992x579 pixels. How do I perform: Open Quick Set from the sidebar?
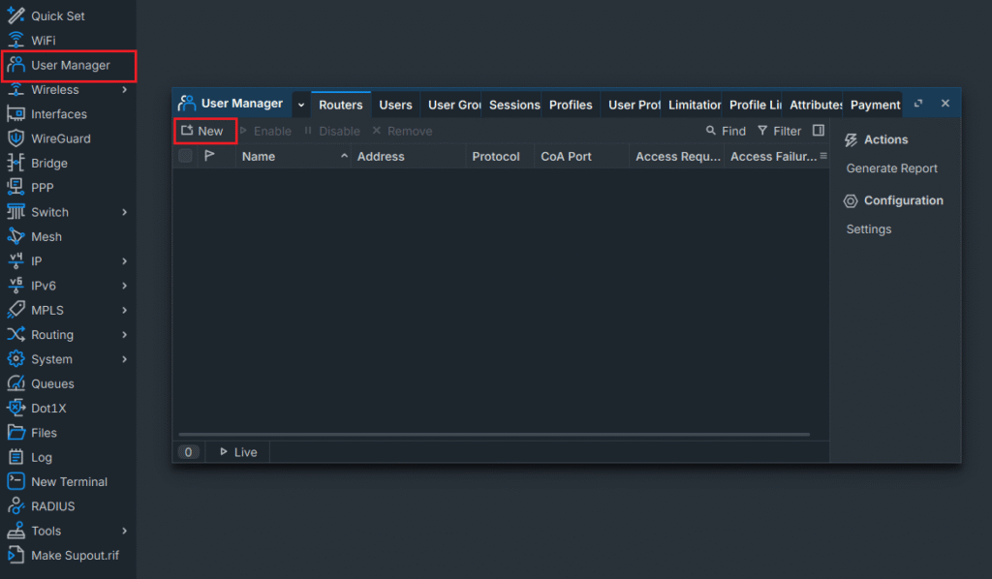point(57,15)
